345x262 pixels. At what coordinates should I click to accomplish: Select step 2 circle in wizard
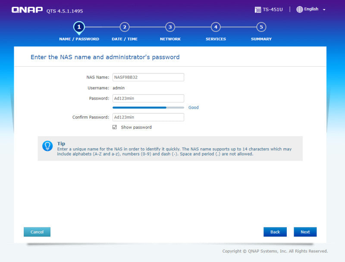click(125, 27)
